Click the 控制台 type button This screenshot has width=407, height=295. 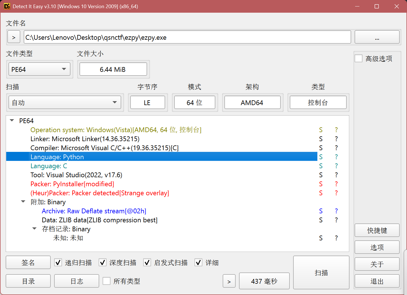318,103
